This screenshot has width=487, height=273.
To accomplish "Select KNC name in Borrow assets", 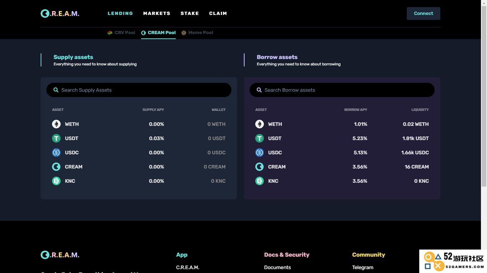I will pyautogui.click(x=273, y=181).
